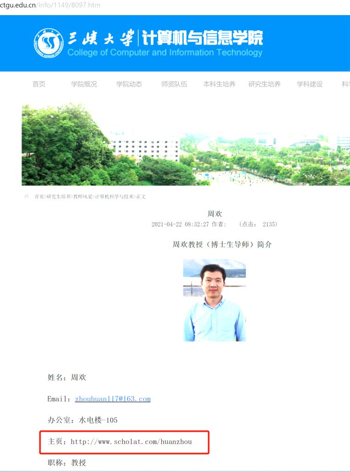350x472 pixels.
Task: Open the 首页 navigation menu item
Action: click(x=39, y=84)
